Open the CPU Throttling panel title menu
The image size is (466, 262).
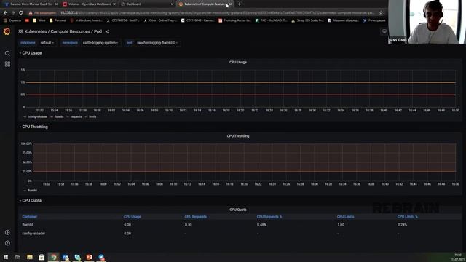click(x=238, y=136)
